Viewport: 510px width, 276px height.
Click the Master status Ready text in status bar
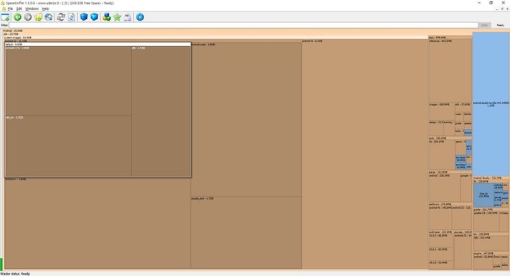tap(15, 274)
